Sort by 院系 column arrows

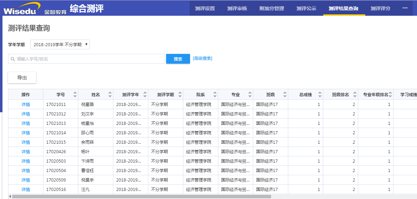point(215,94)
